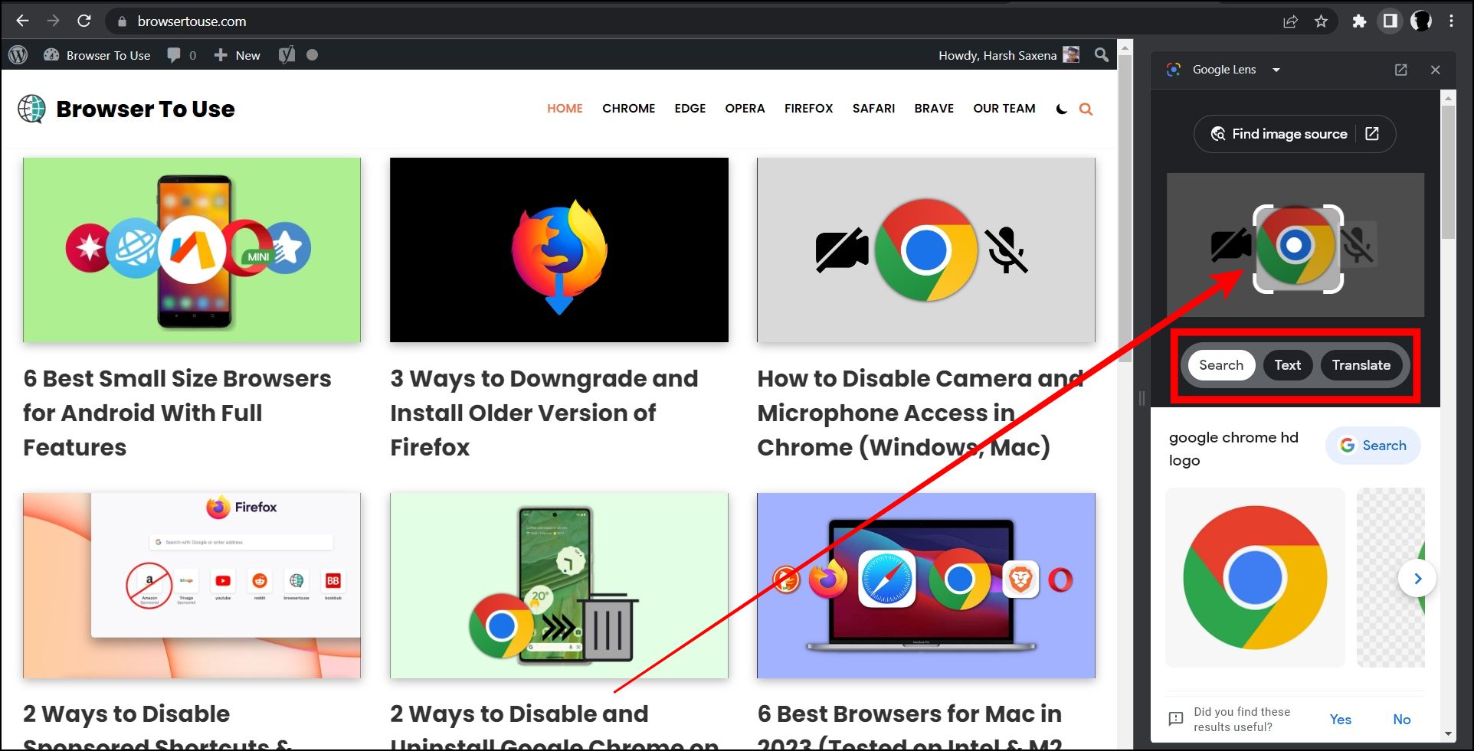The height and width of the screenshot is (751, 1474).
Task: Open the FIREFOX navigation category
Action: pos(808,109)
